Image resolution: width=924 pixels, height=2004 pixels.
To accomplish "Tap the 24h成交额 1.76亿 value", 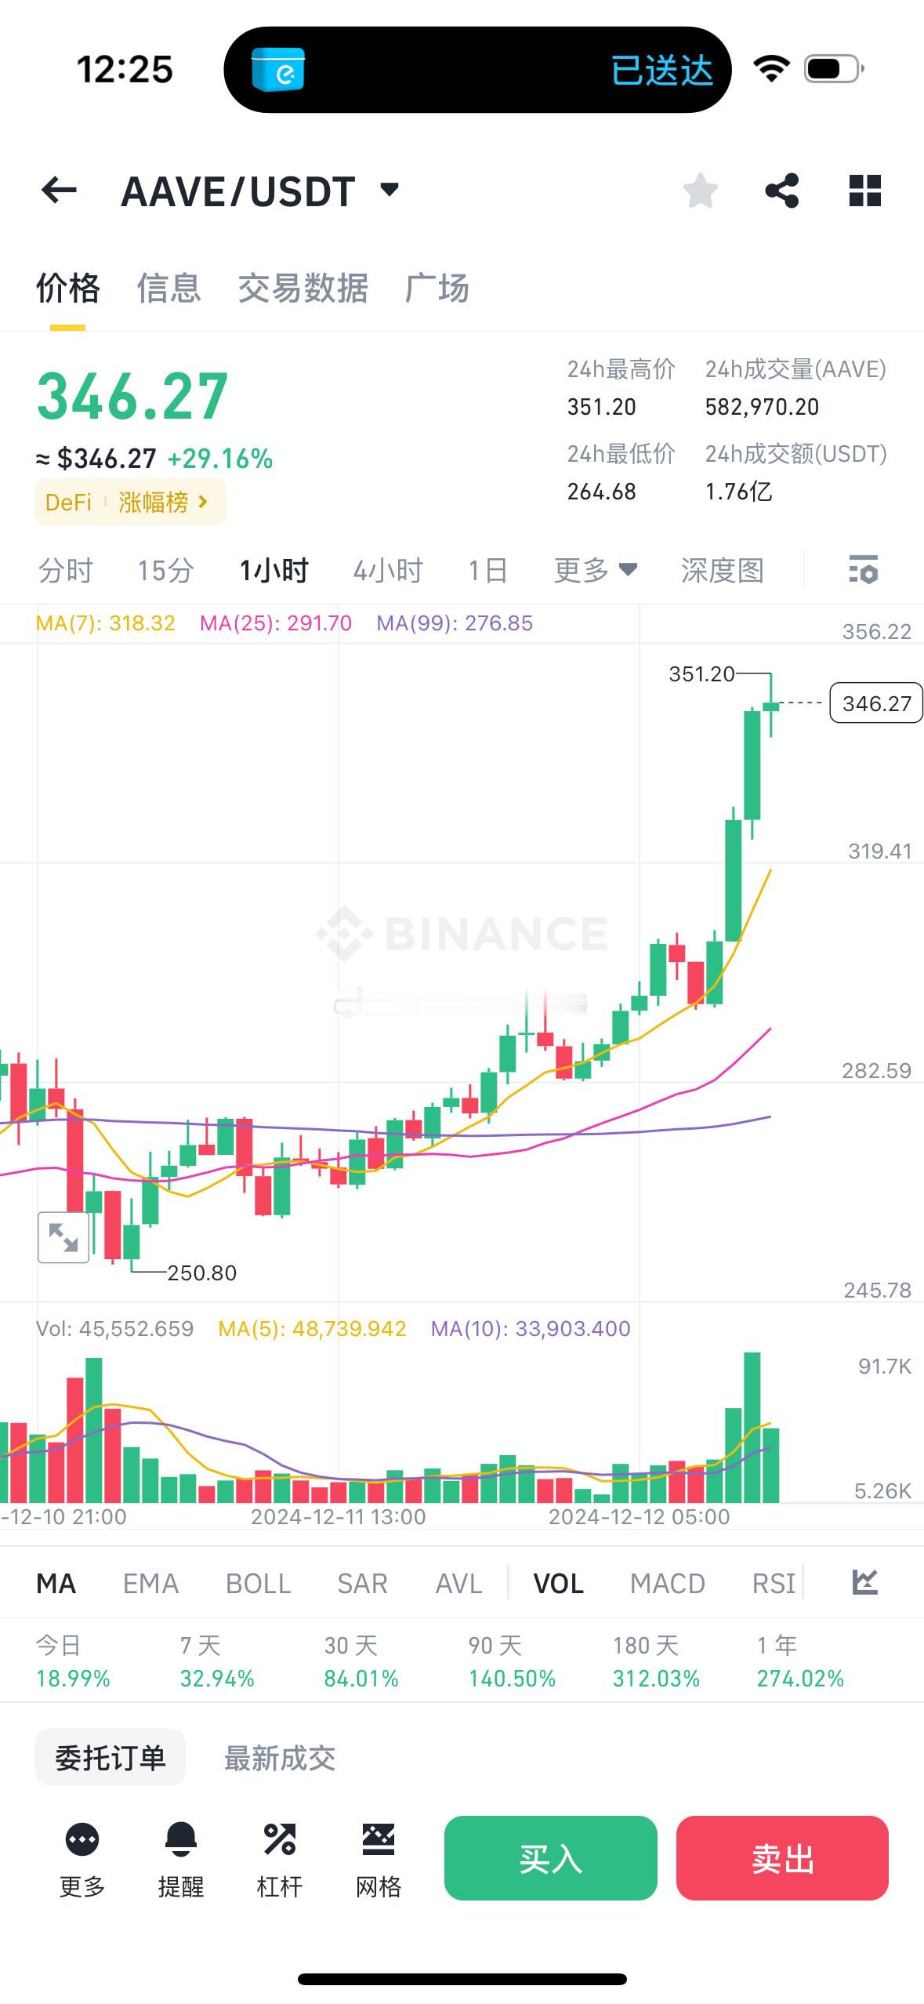I will click(738, 492).
